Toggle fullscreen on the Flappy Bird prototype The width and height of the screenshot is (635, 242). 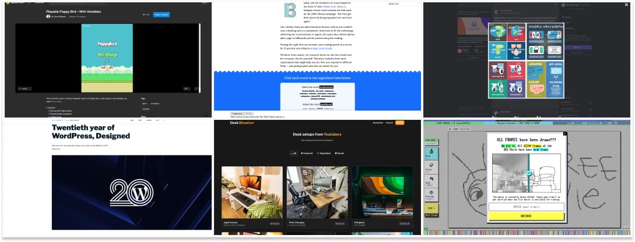196,88
